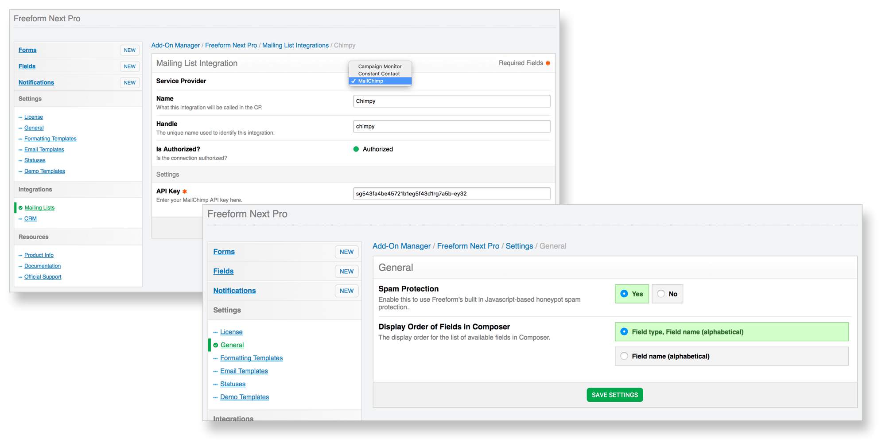Open Formatting Templates in the front window
Screen dimensions: 886x443
click(251, 358)
